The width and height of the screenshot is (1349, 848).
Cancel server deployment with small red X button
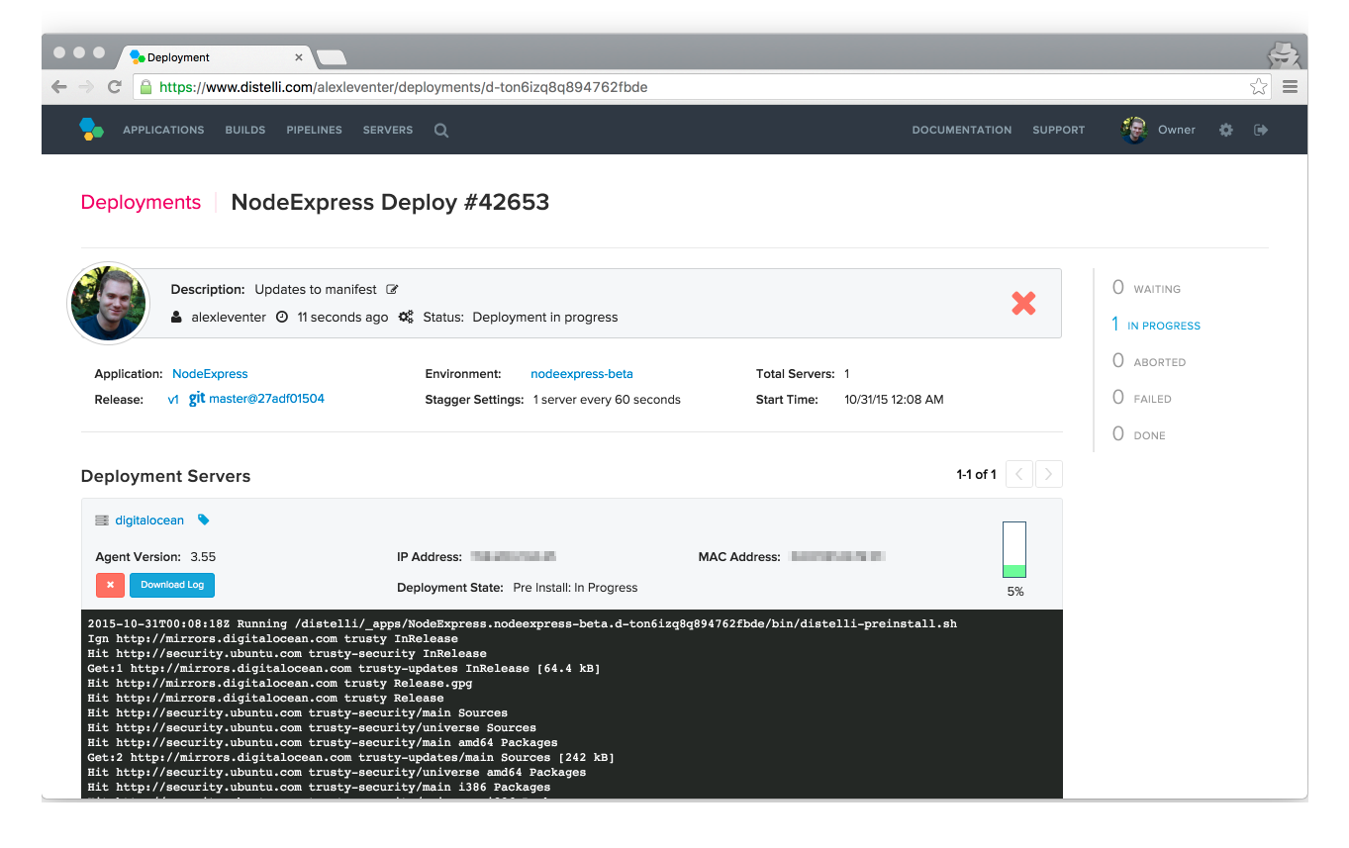pyautogui.click(x=110, y=585)
